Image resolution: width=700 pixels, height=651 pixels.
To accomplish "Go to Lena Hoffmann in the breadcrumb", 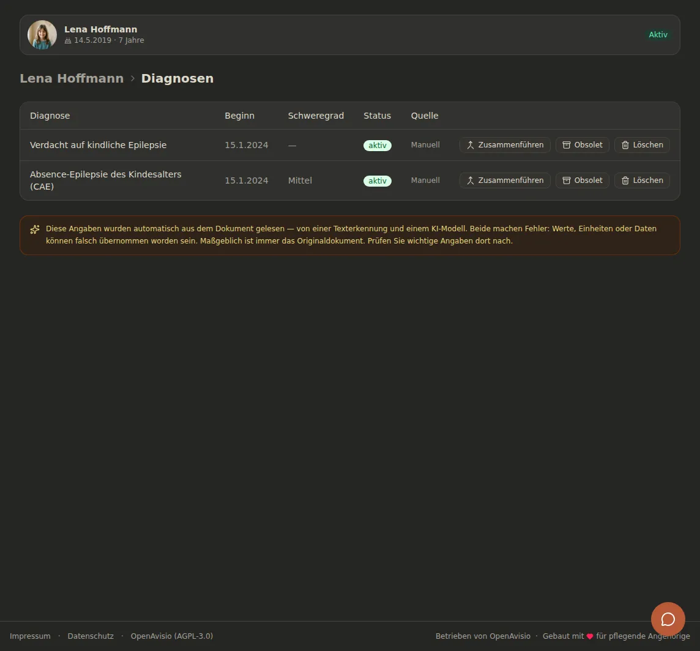I will (x=72, y=78).
